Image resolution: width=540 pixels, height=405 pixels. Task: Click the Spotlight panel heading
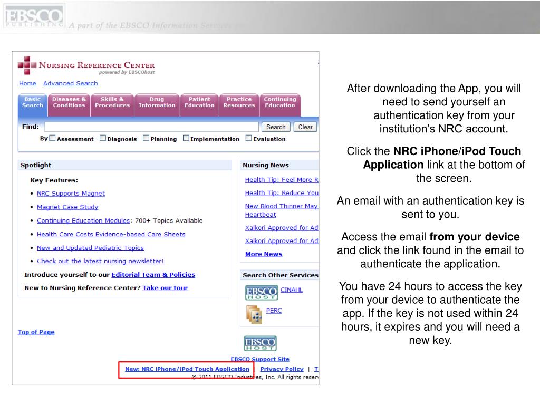point(36,165)
